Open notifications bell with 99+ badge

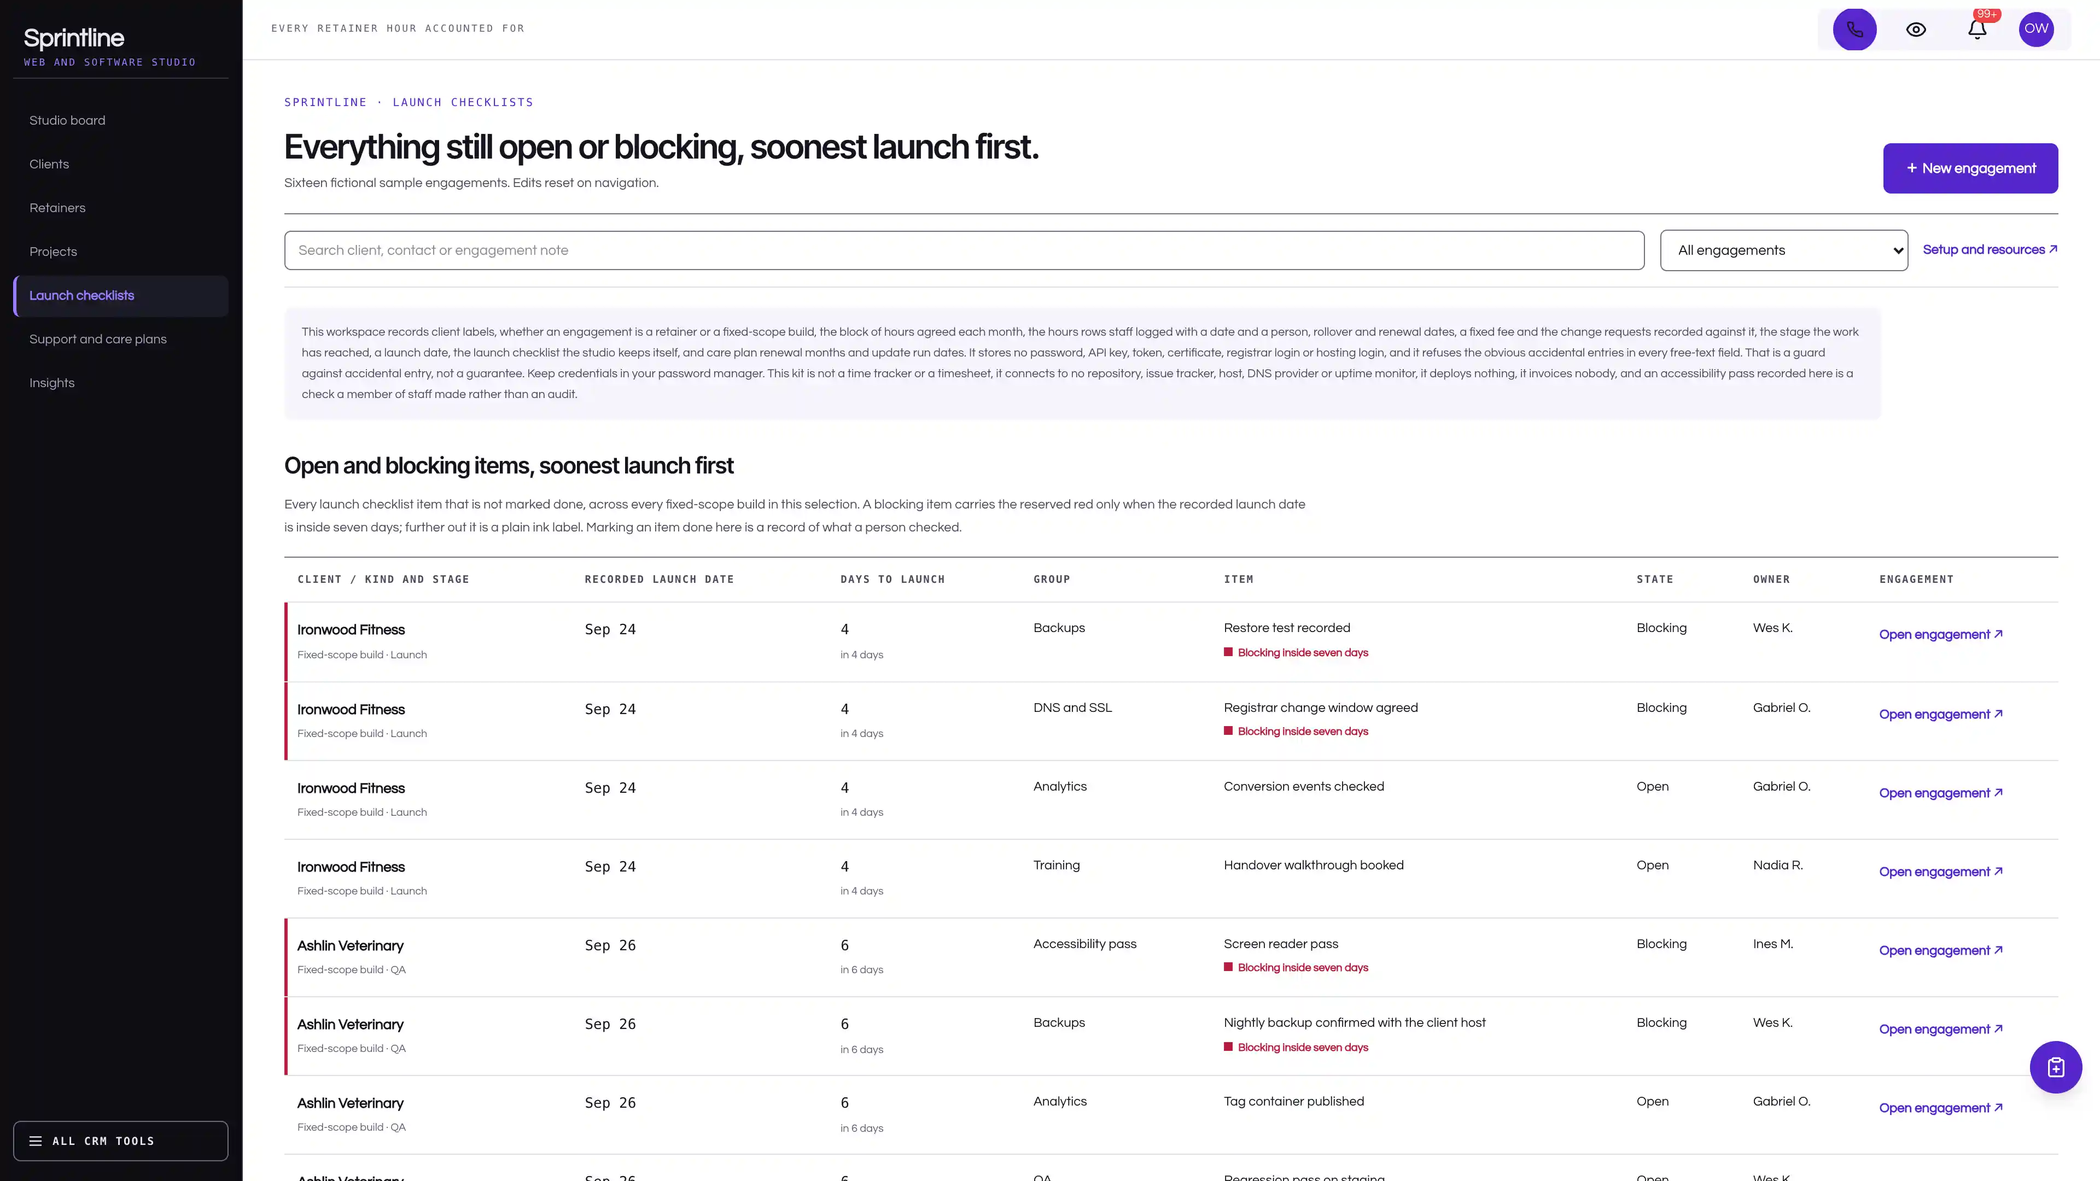(1977, 30)
